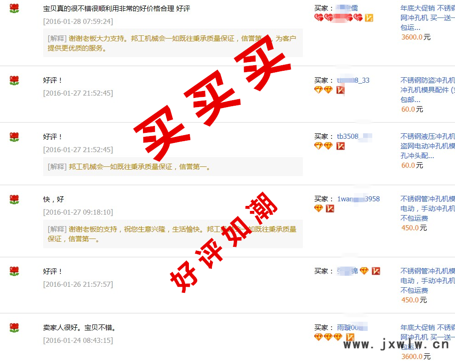Click the red flower icon beside the 07:59:24 review
This screenshot has height=364, width=455.
coord(14,8)
